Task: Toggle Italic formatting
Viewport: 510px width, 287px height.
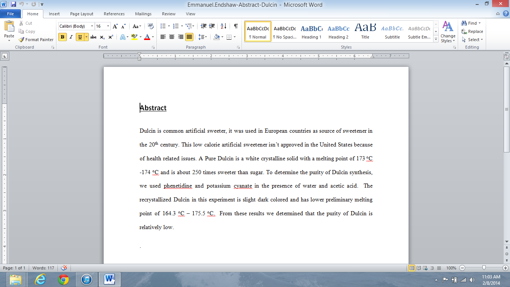Action: (71, 37)
